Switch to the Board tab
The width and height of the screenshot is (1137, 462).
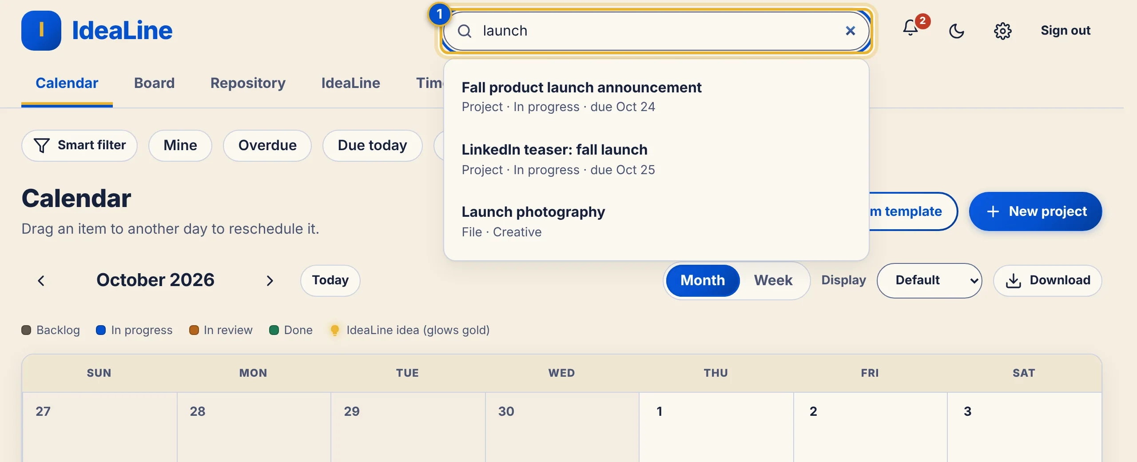[154, 83]
